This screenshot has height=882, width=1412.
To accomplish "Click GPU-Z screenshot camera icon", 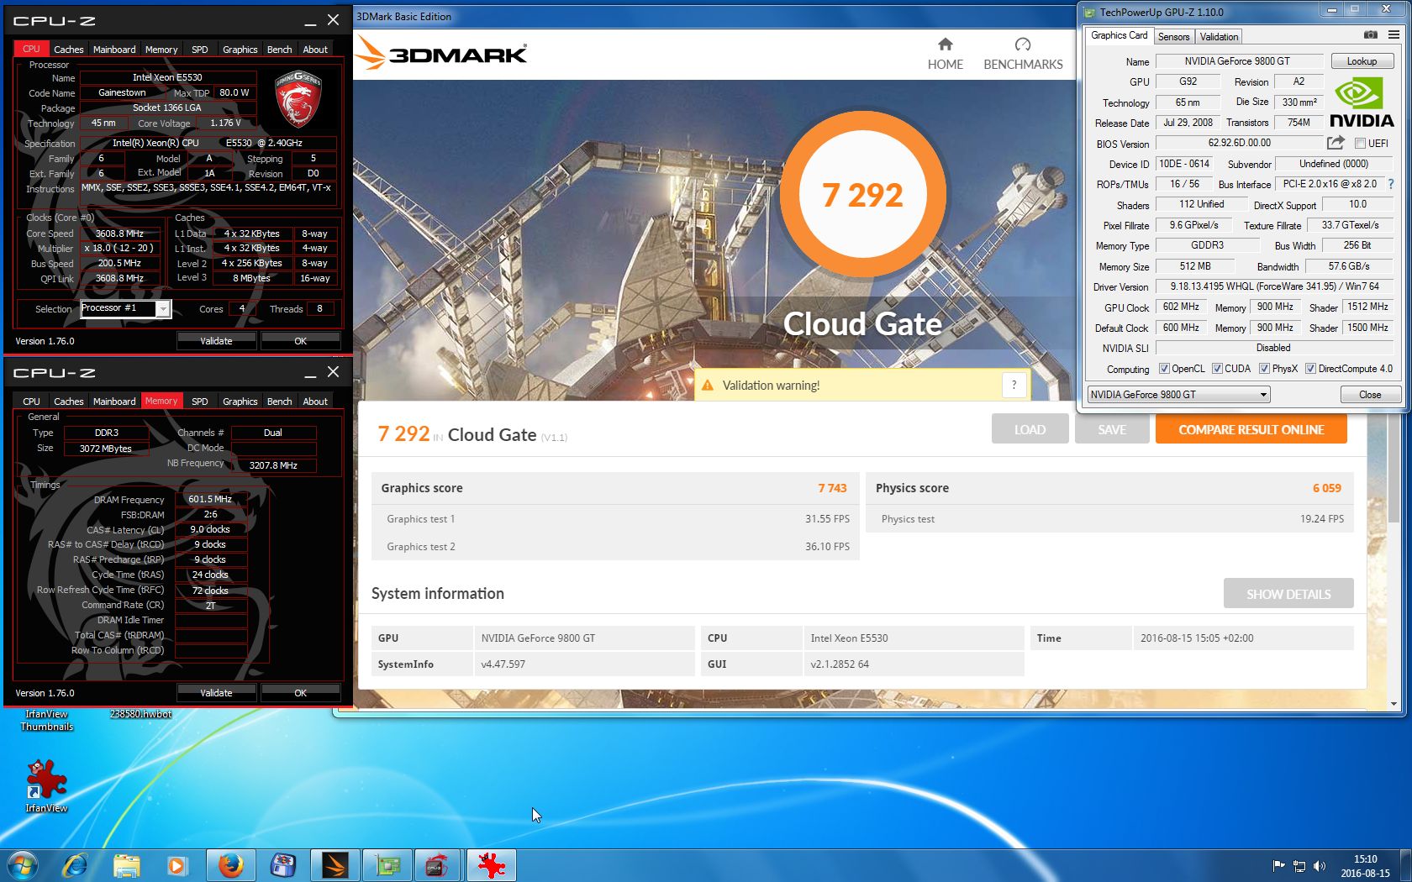I will [1370, 35].
